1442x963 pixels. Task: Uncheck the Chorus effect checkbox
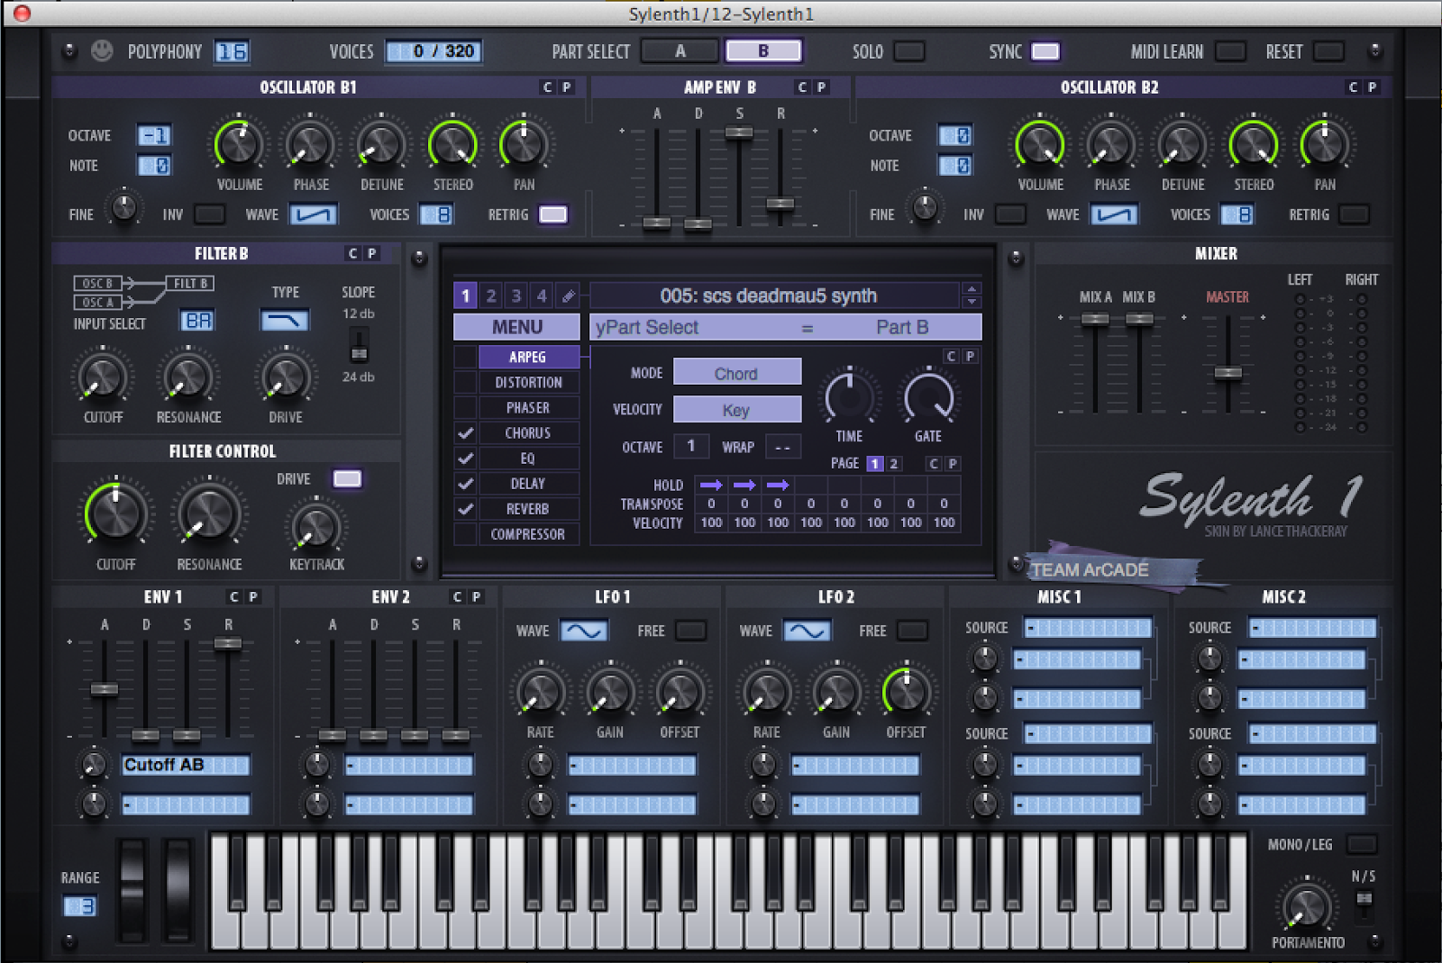pyautogui.click(x=465, y=433)
